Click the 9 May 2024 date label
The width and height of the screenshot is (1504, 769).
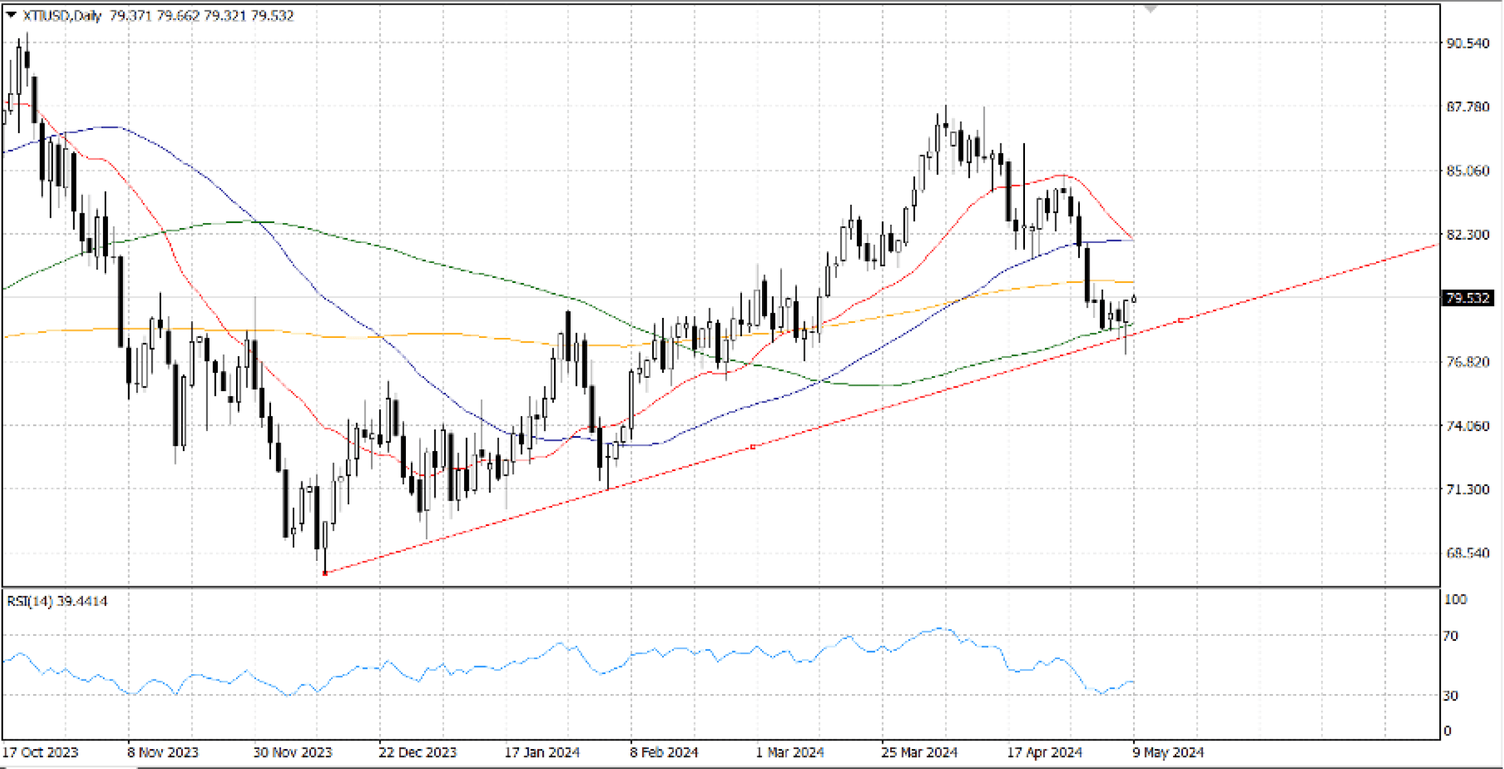pyautogui.click(x=1168, y=752)
